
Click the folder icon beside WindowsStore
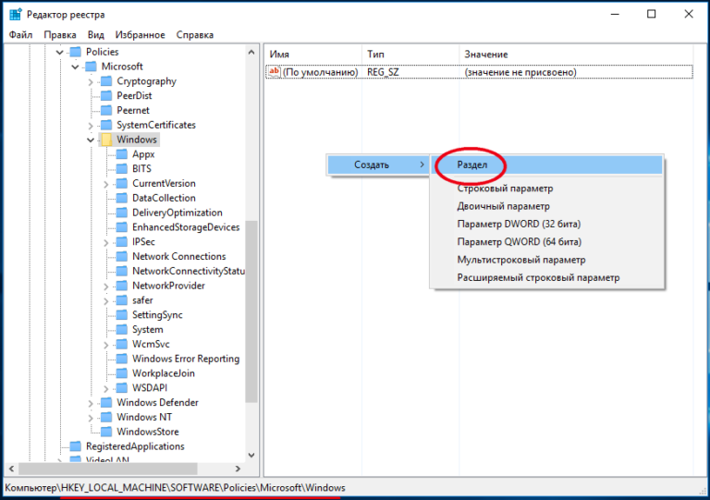point(106,432)
